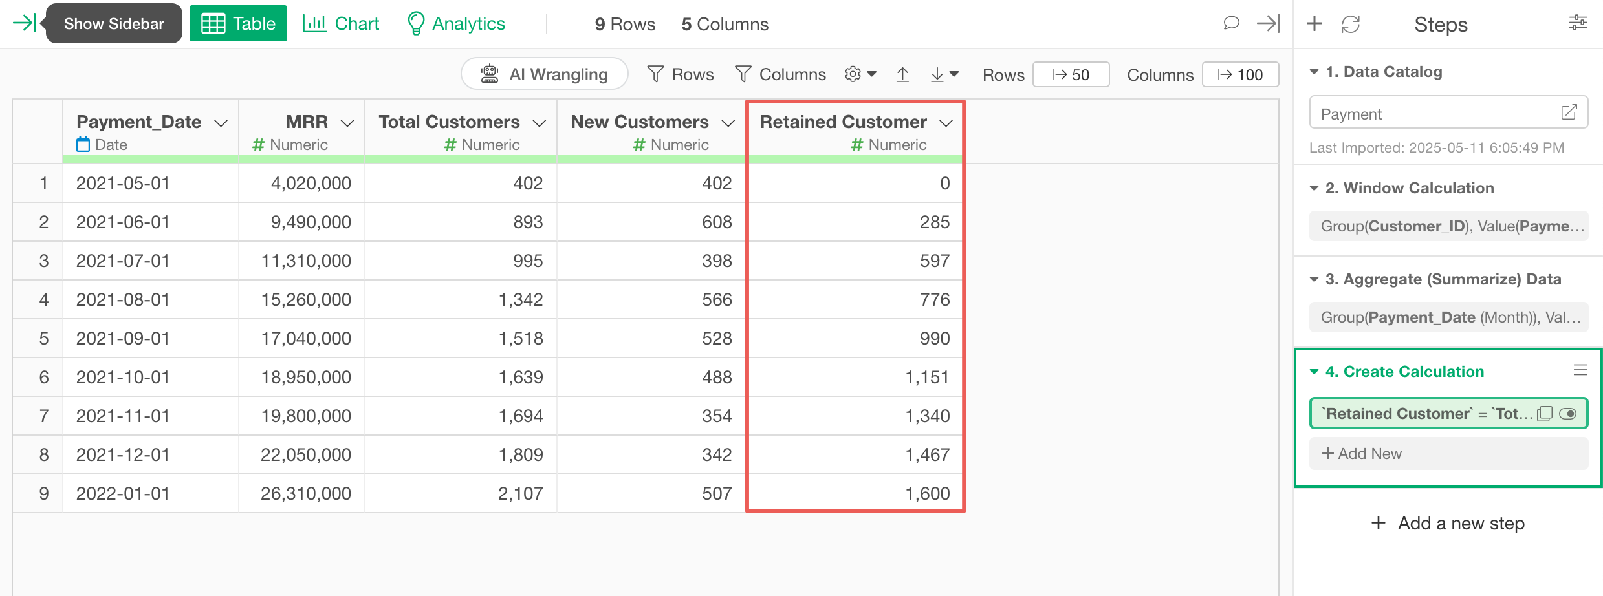The image size is (1603, 596).
Task: Select MRR cell 19,800,000
Action: pyautogui.click(x=302, y=416)
